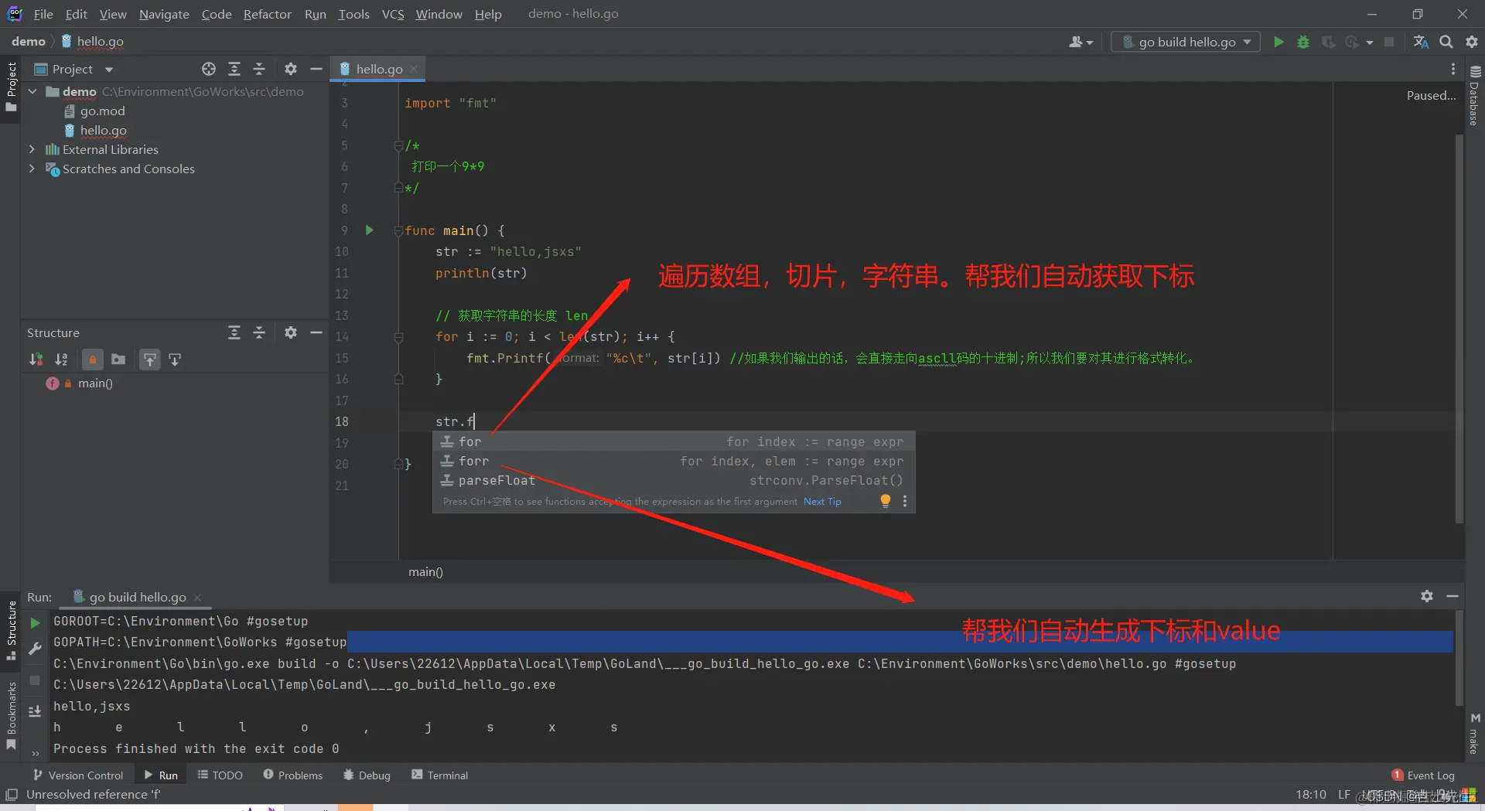Open IDE settings gear in top toolbar
The width and height of the screenshot is (1485, 811).
pyautogui.click(x=1471, y=42)
